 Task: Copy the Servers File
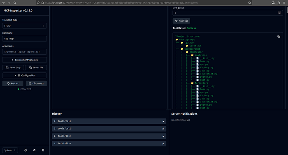pyautogui.click(x=36, y=67)
